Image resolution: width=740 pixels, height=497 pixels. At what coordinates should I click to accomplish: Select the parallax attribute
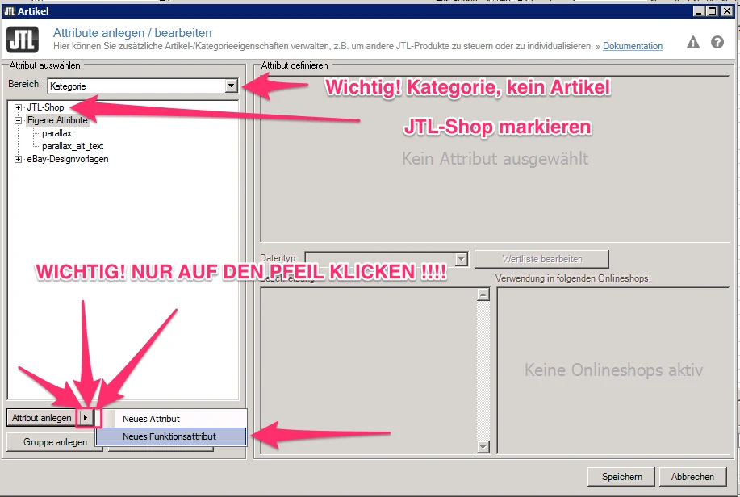56,133
